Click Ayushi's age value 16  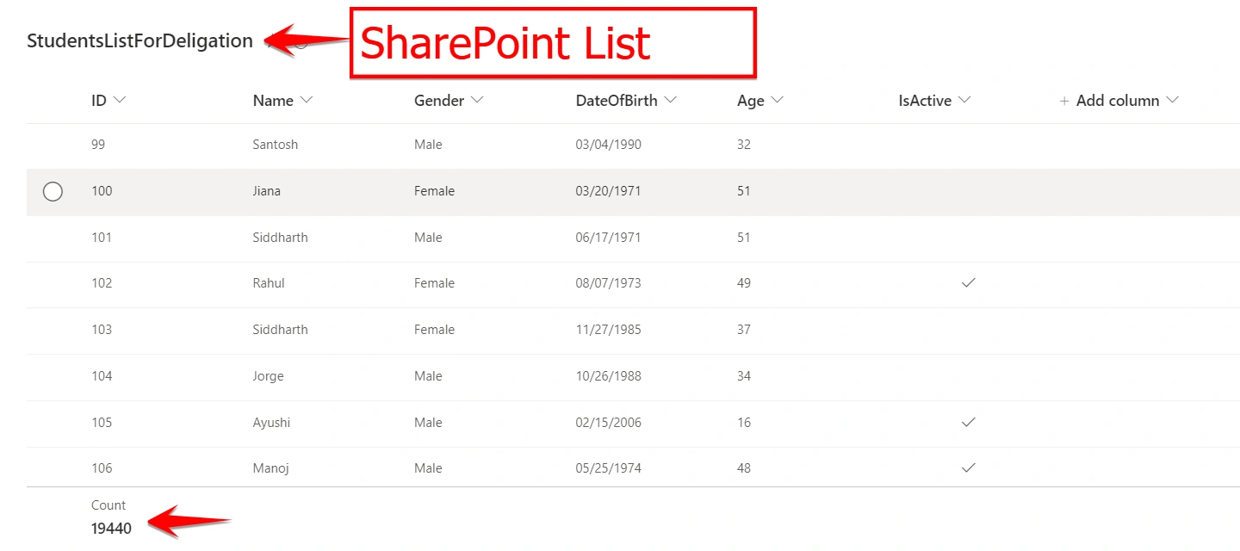click(x=744, y=423)
